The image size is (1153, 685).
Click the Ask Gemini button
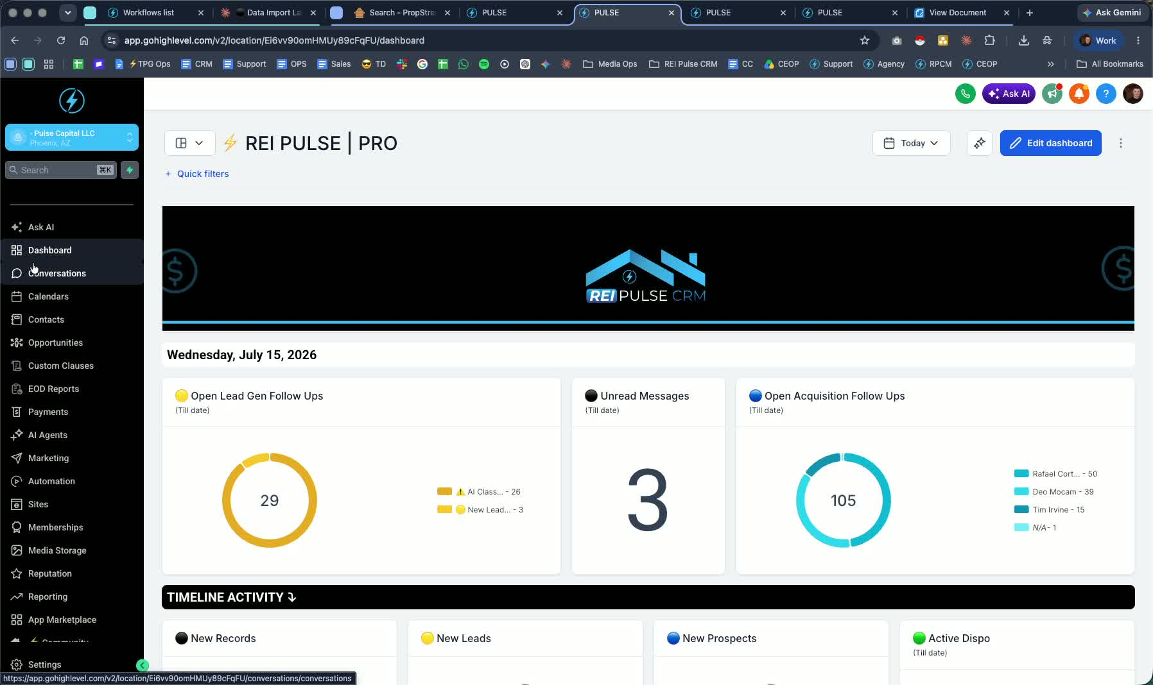pos(1112,13)
